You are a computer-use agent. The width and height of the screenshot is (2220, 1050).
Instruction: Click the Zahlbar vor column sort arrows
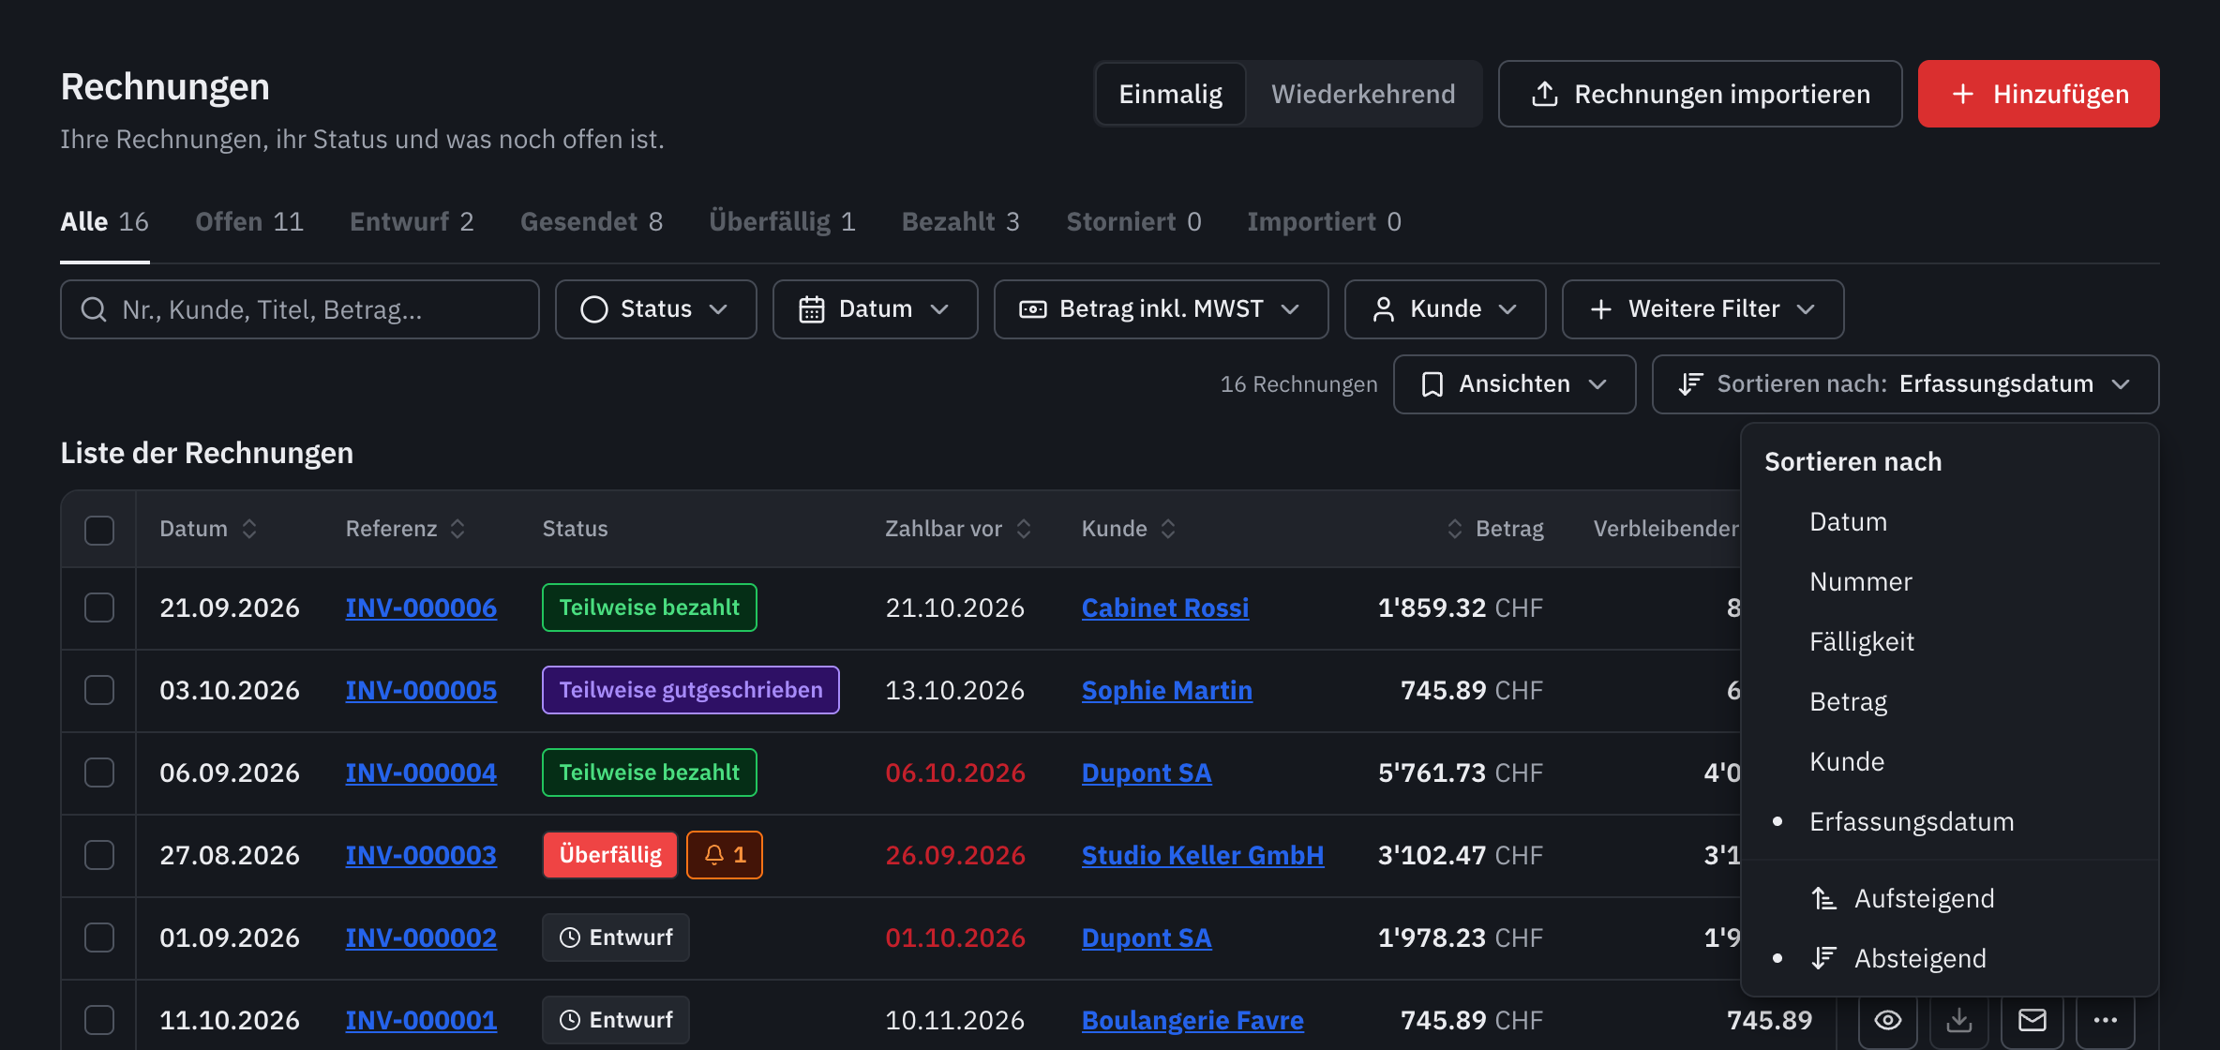1024,529
